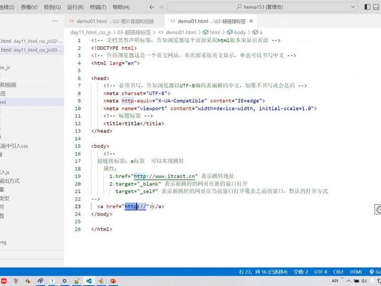Click the red app icon in taskbar

(3, 281)
